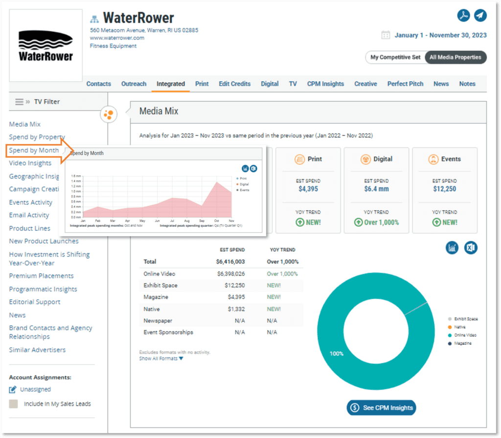501x438 pixels.
Task: Expand Show All Formats
Action: coord(161,358)
